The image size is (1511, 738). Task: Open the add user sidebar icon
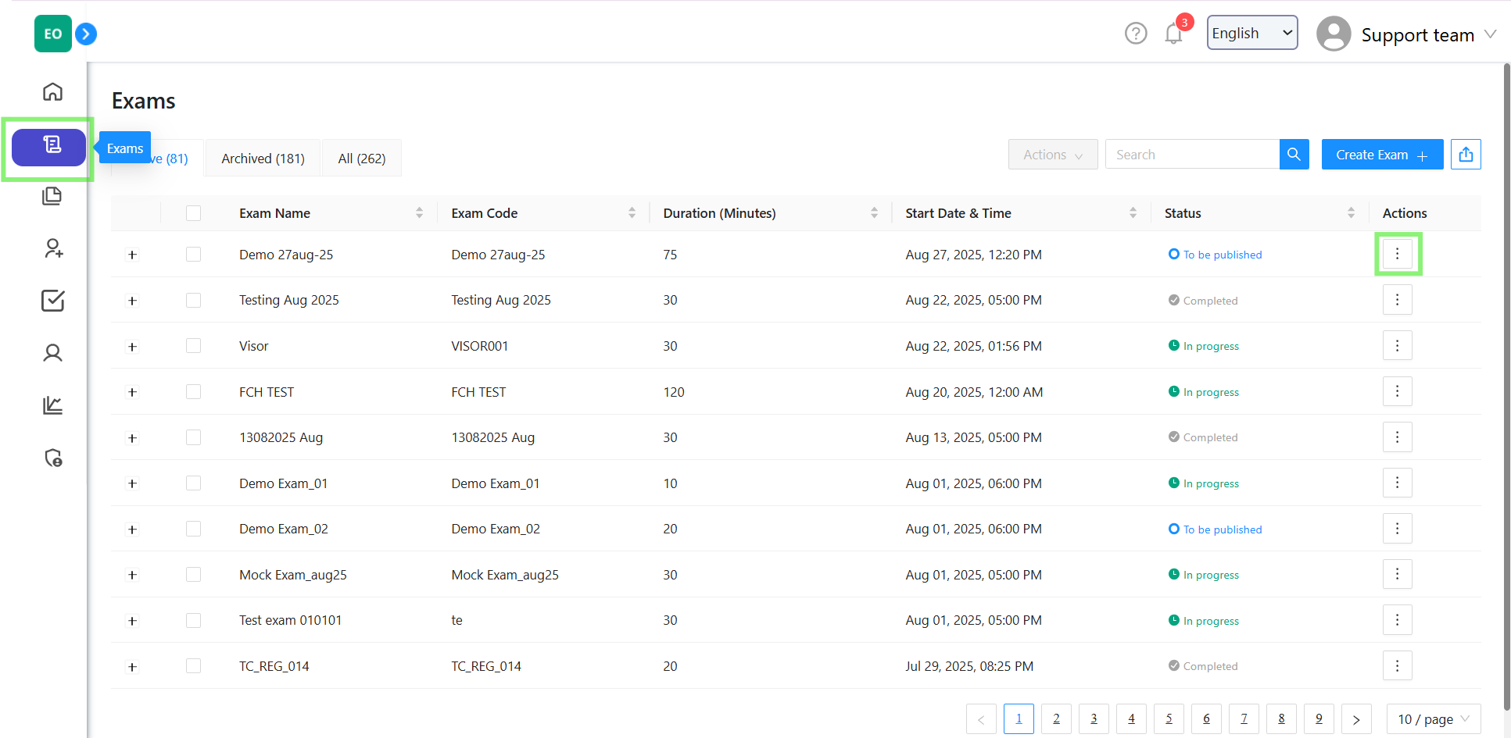[x=52, y=248]
